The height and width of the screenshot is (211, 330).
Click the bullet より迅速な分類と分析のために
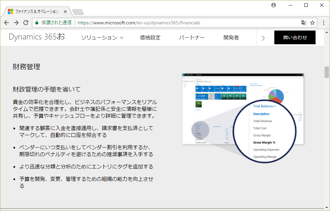[x=86, y=167]
